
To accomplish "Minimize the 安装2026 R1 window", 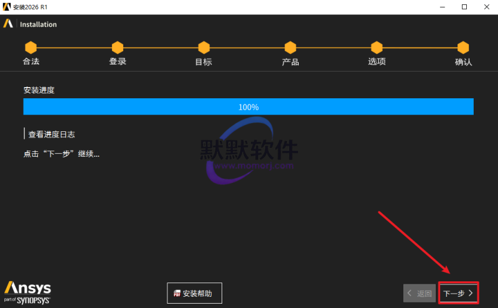I will tap(441, 7).
